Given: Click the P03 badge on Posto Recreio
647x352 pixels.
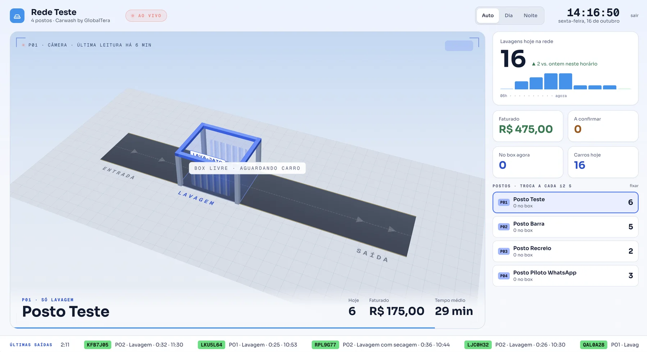Looking at the screenshot, I should (x=504, y=251).
